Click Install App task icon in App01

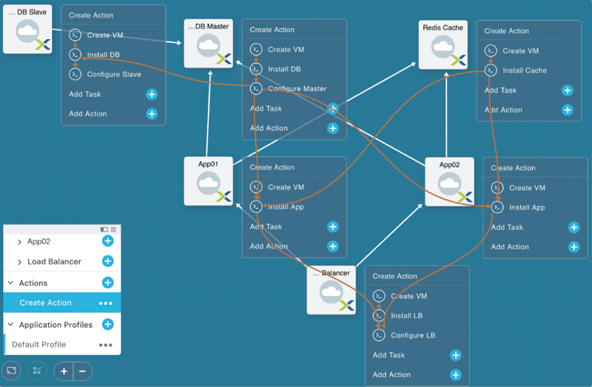pyautogui.click(x=256, y=206)
